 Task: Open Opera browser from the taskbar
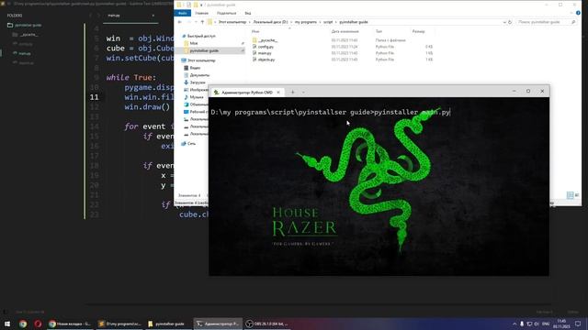(x=38, y=324)
